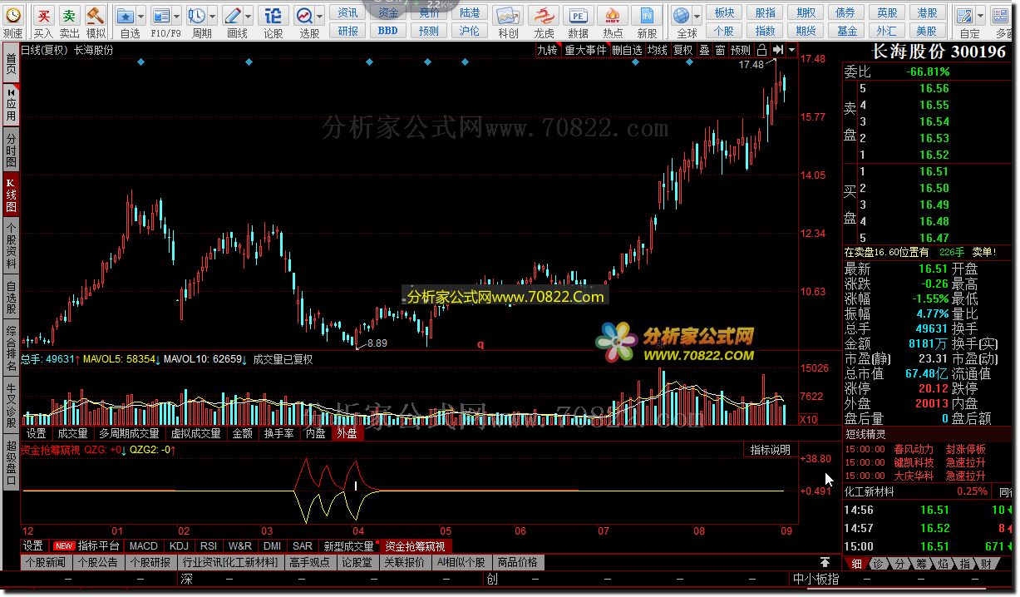Open the chart toolbar dropdown arrow next to lock
Image resolution: width=1020 pixels, height=597 pixels.
pyautogui.click(x=790, y=50)
